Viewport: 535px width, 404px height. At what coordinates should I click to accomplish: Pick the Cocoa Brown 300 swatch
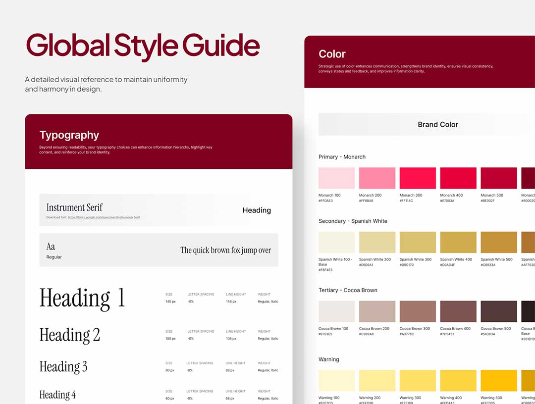coord(418,311)
